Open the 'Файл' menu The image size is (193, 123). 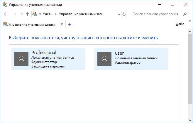(180, 24)
